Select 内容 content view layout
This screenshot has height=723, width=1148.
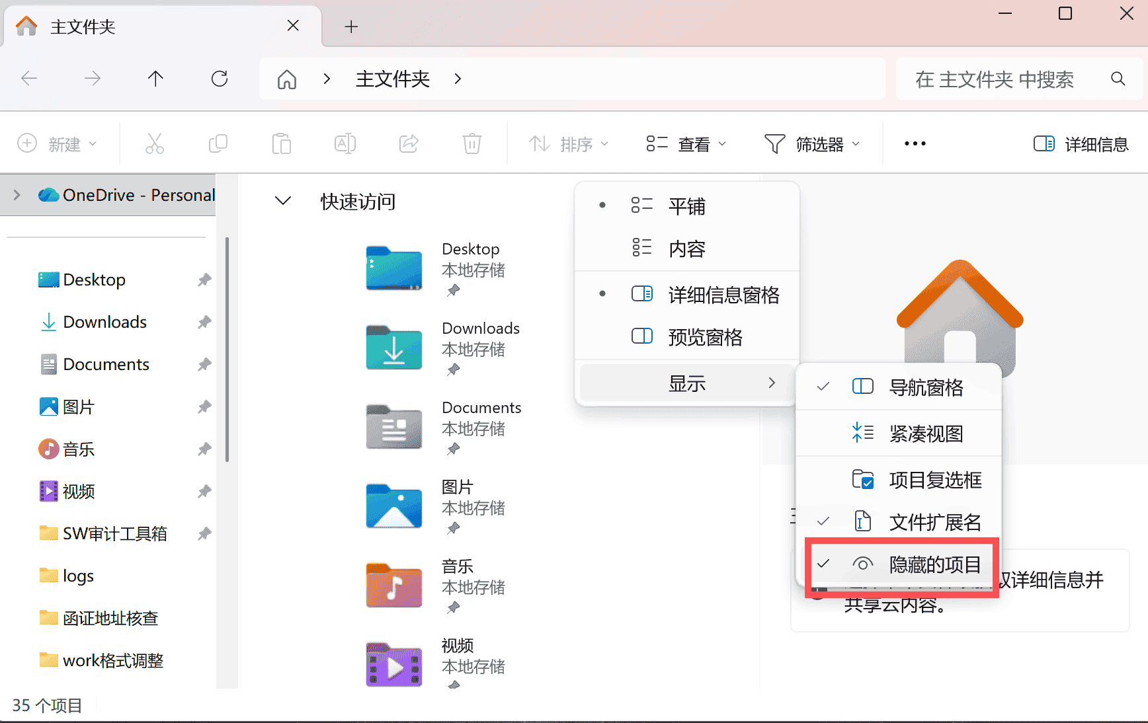pos(687,248)
